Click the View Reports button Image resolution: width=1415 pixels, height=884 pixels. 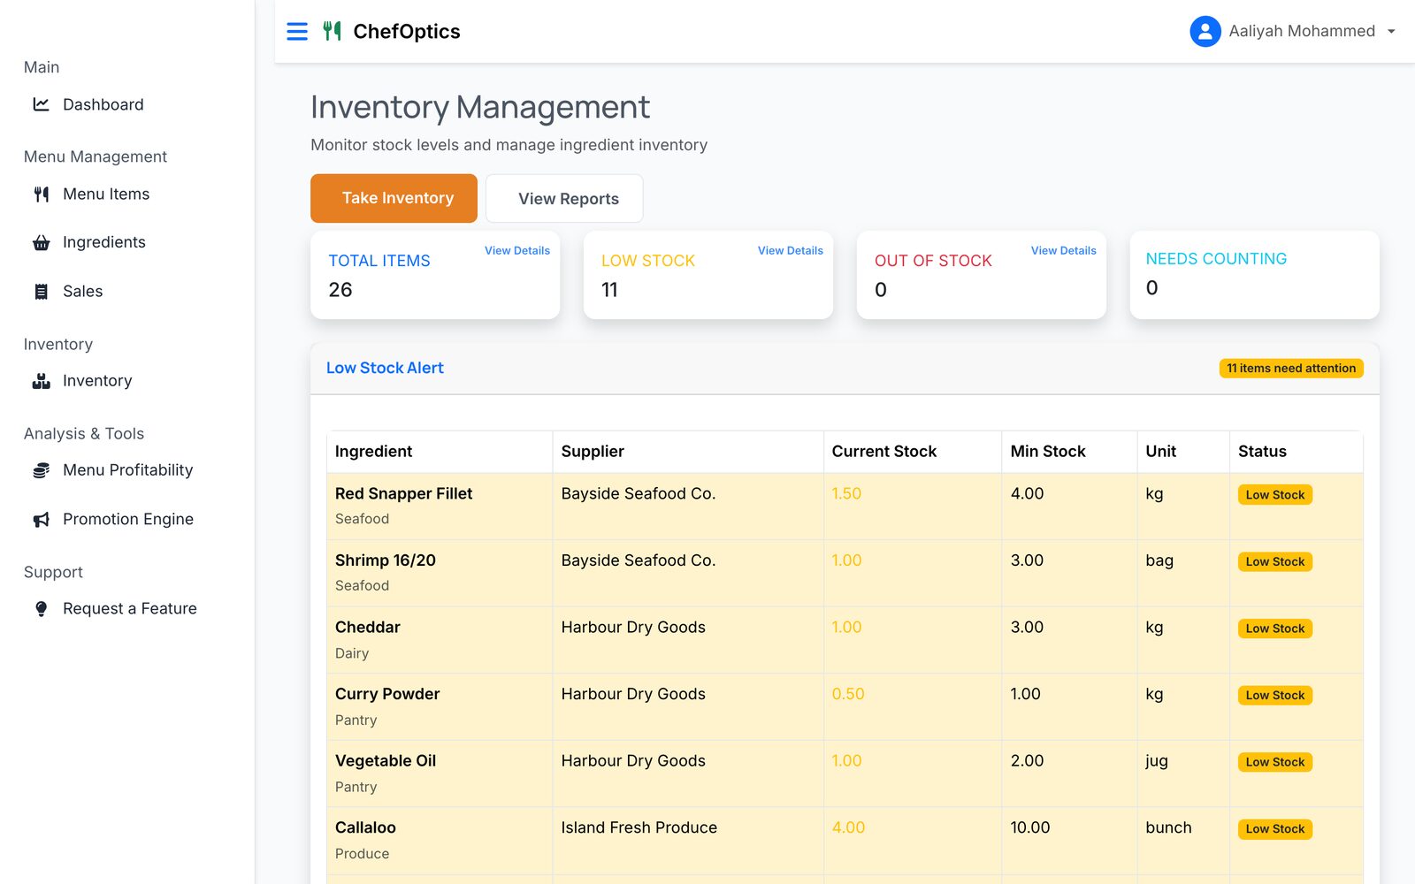point(564,198)
